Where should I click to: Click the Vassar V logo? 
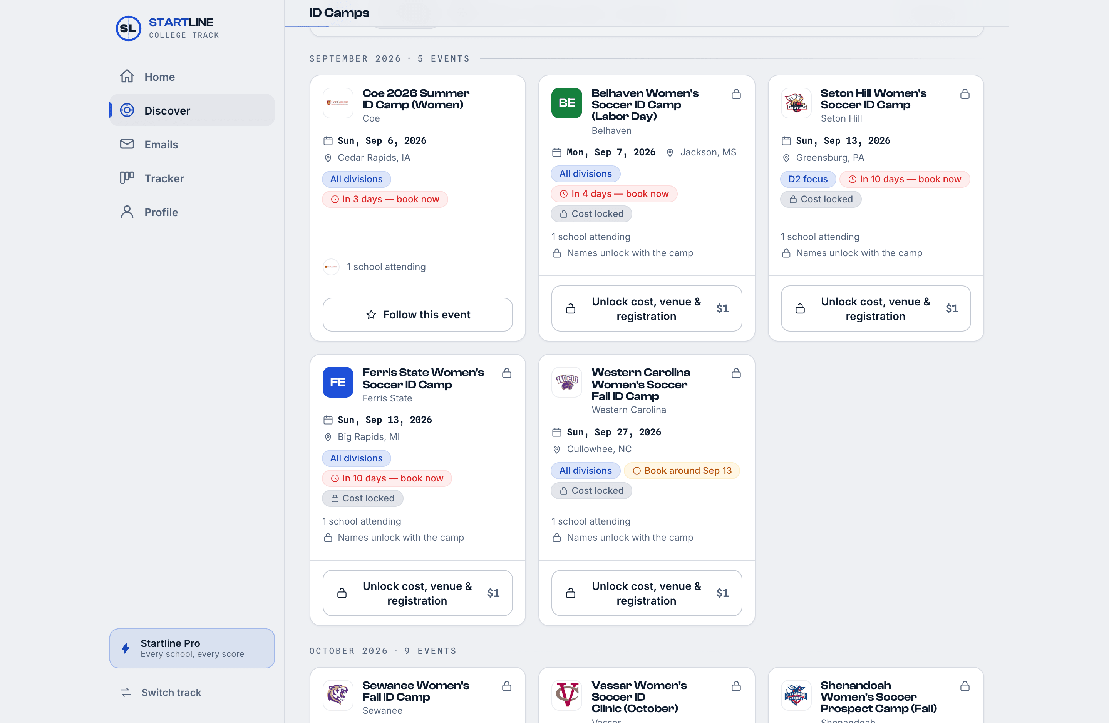point(566,695)
